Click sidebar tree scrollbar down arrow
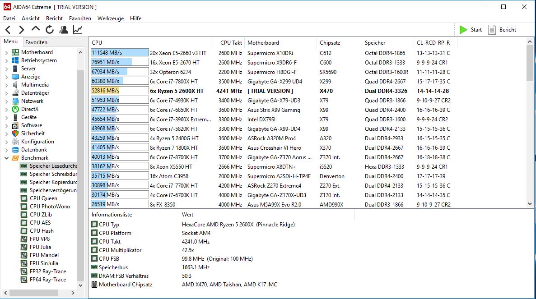Screen dimensions: 536x299 pyautogui.click(x=81, y=285)
